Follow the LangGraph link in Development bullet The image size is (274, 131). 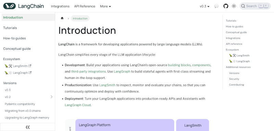[x=122, y=72]
